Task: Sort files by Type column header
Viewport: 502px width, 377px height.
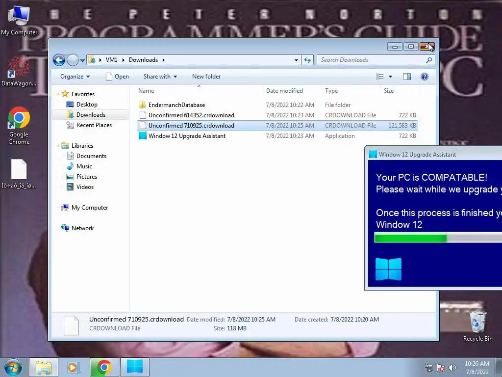Action: [x=351, y=91]
